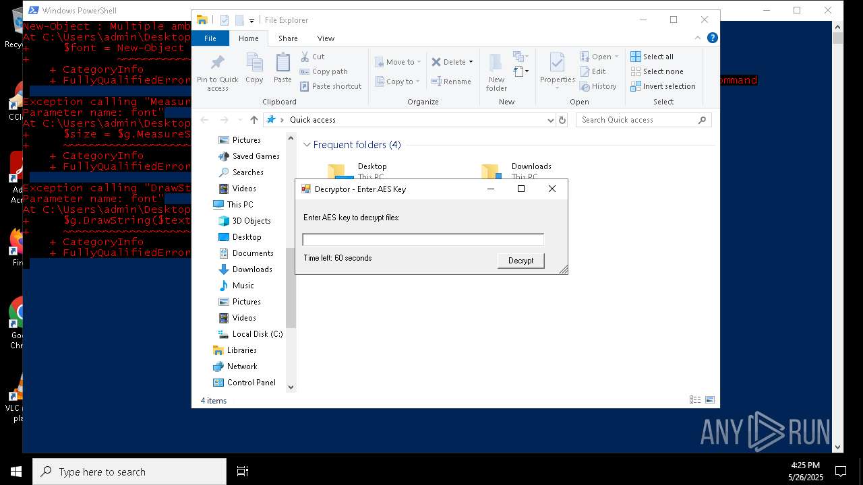863x485 pixels.
Task: Choose Paste shortcut in ribbon
Action: [x=330, y=86]
